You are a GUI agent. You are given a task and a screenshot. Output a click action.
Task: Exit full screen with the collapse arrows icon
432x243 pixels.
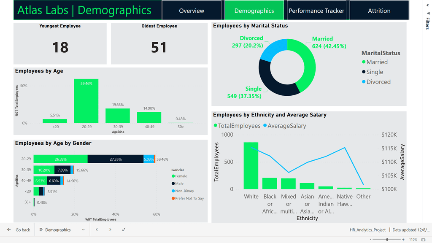(124, 229)
